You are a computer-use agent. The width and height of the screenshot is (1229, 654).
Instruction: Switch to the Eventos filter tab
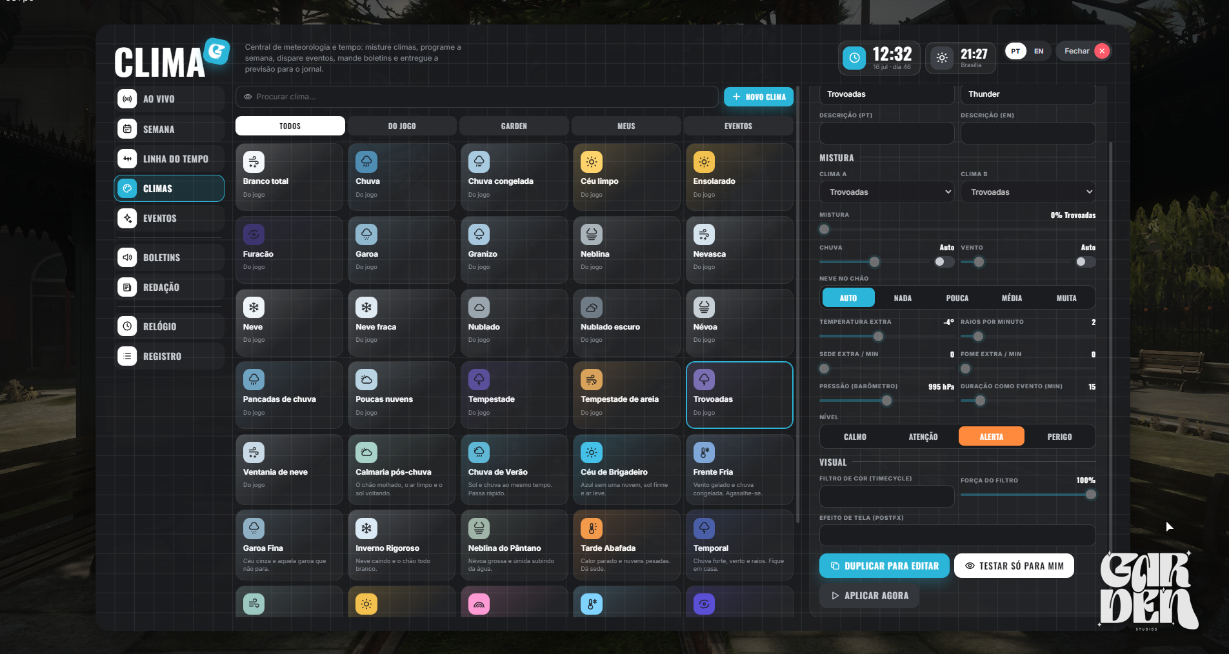tap(739, 126)
